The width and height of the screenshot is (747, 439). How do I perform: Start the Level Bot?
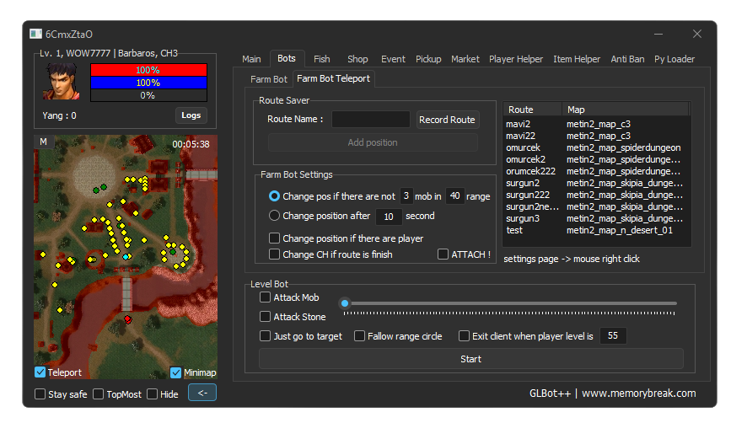click(x=470, y=359)
